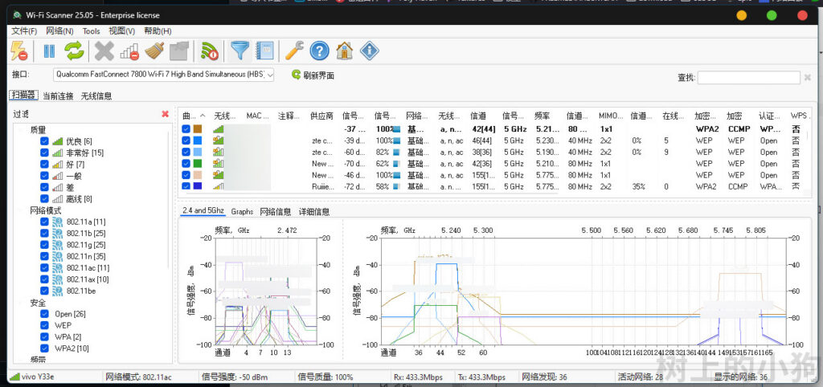The image size is (823, 387).
Task: Collapse the 网络模式 tree group
Action: 22,210
